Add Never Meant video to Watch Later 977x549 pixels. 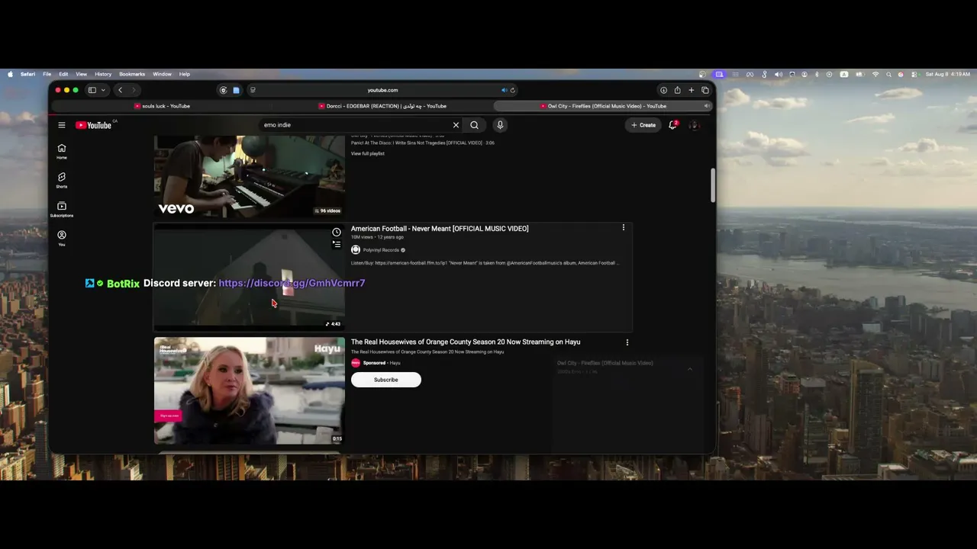pyautogui.click(x=337, y=232)
